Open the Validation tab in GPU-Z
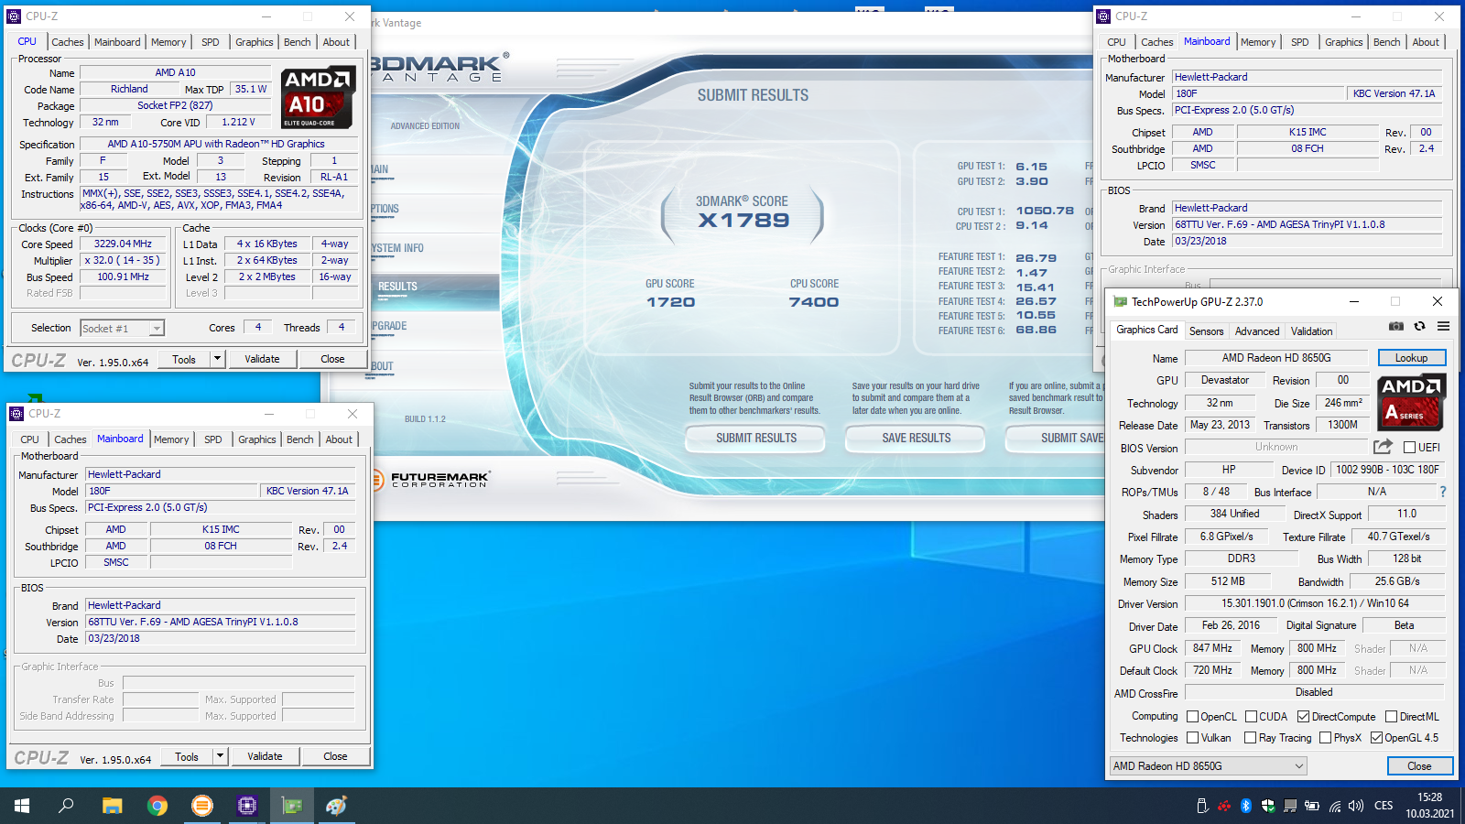The image size is (1465, 824). (1311, 331)
